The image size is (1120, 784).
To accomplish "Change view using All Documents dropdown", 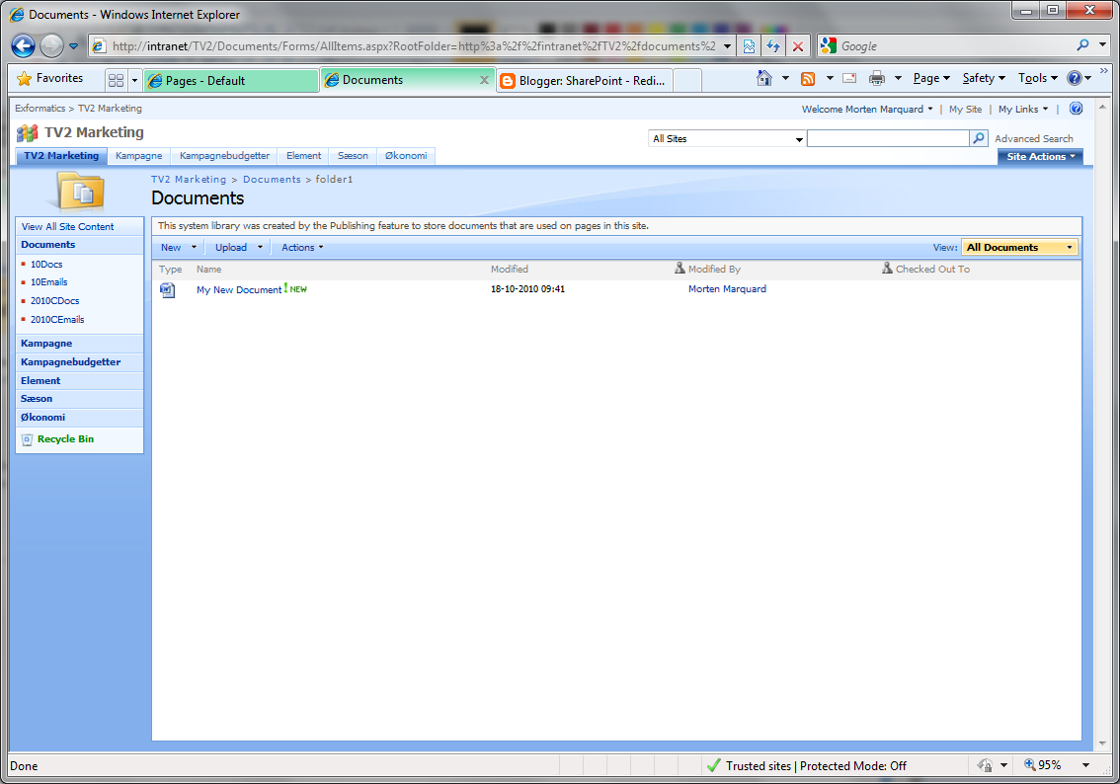I will [1019, 247].
